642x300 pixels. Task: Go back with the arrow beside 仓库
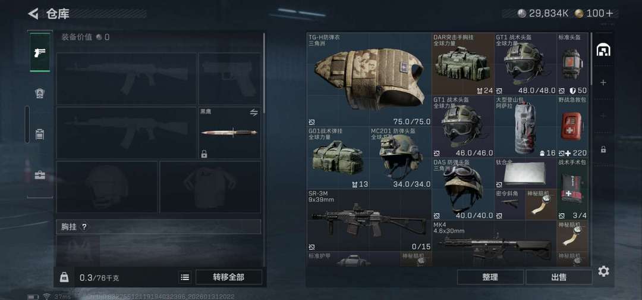click(33, 14)
